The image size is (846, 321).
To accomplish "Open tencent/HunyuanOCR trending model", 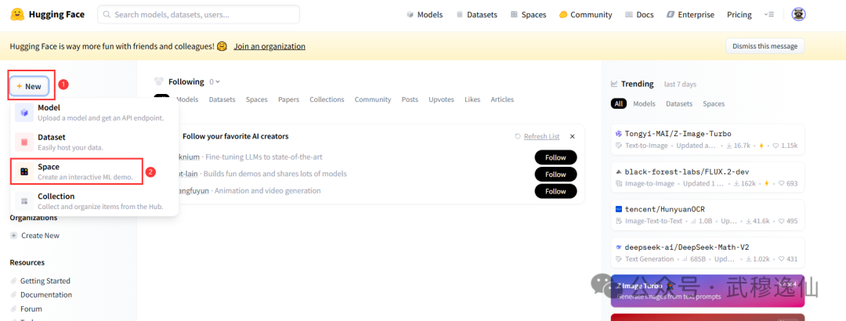I will coord(708,215).
